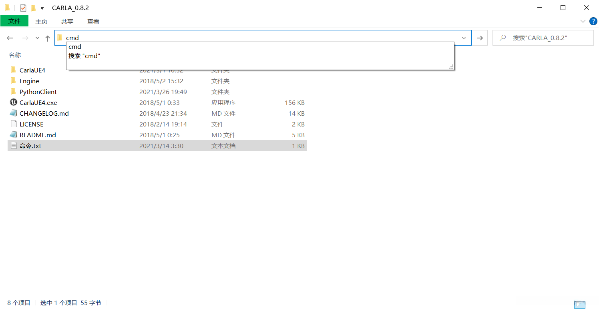Image resolution: width=599 pixels, height=309 pixels.
Task: Expand the address bar history dropdown
Action: [464, 38]
